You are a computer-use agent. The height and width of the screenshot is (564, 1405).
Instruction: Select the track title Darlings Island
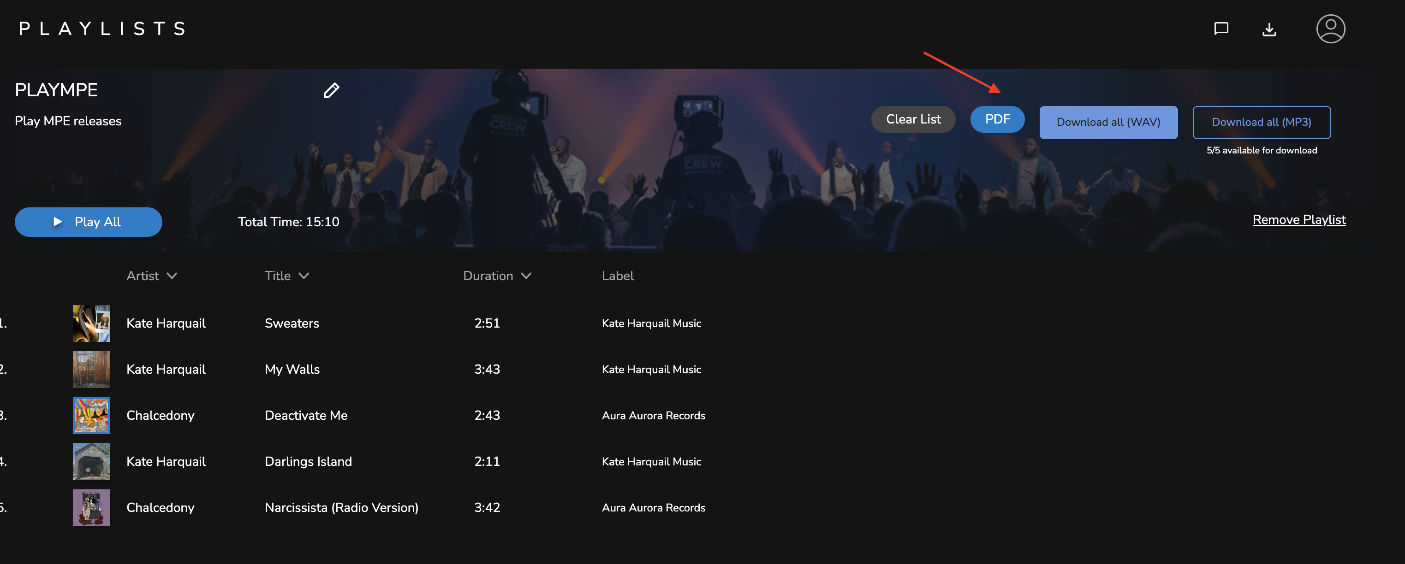coord(308,462)
